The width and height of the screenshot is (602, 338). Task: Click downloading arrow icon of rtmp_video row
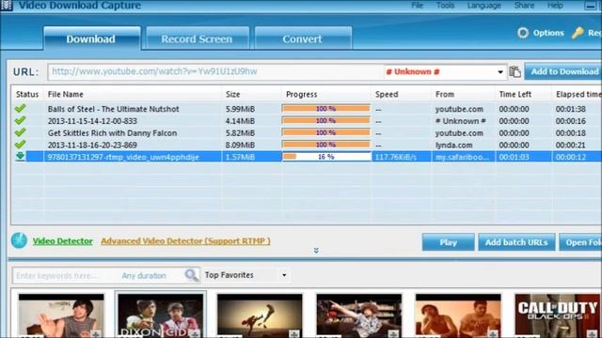click(21, 156)
